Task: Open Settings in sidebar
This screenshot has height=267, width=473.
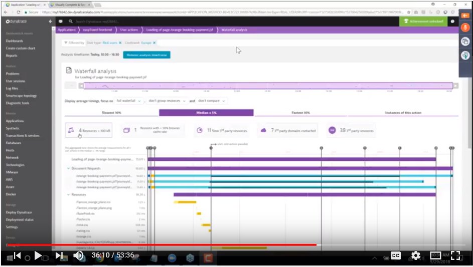Action: tap(12, 227)
